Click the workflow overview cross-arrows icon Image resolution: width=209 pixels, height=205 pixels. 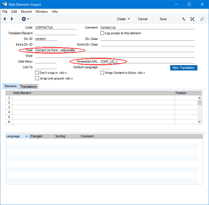pyautogui.click(x=192, y=19)
